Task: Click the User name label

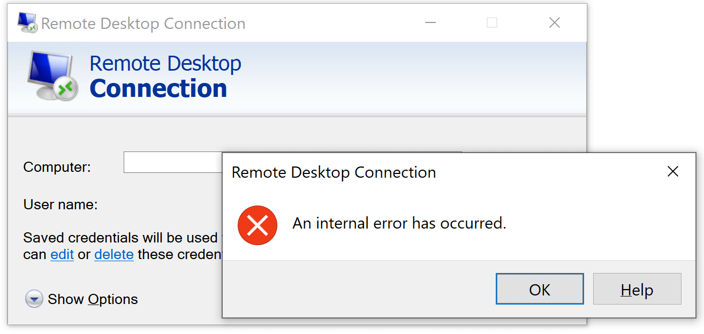Action: tap(60, 204)
